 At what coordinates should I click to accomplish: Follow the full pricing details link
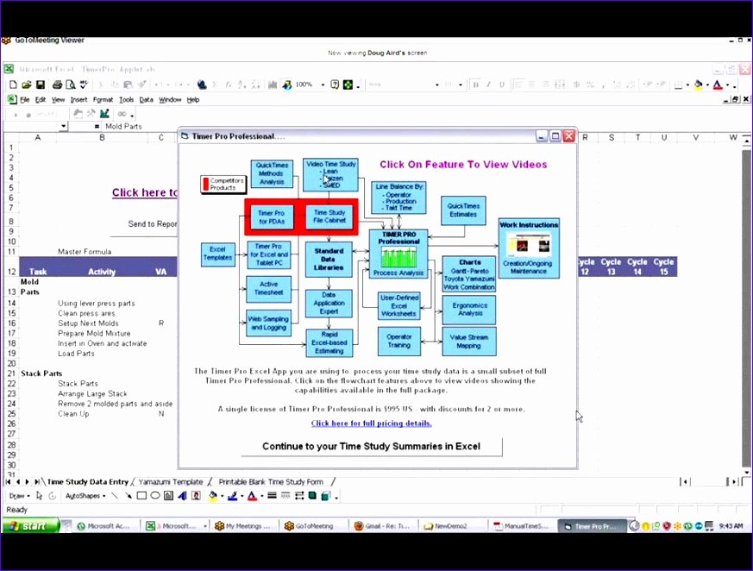[371, 424]
